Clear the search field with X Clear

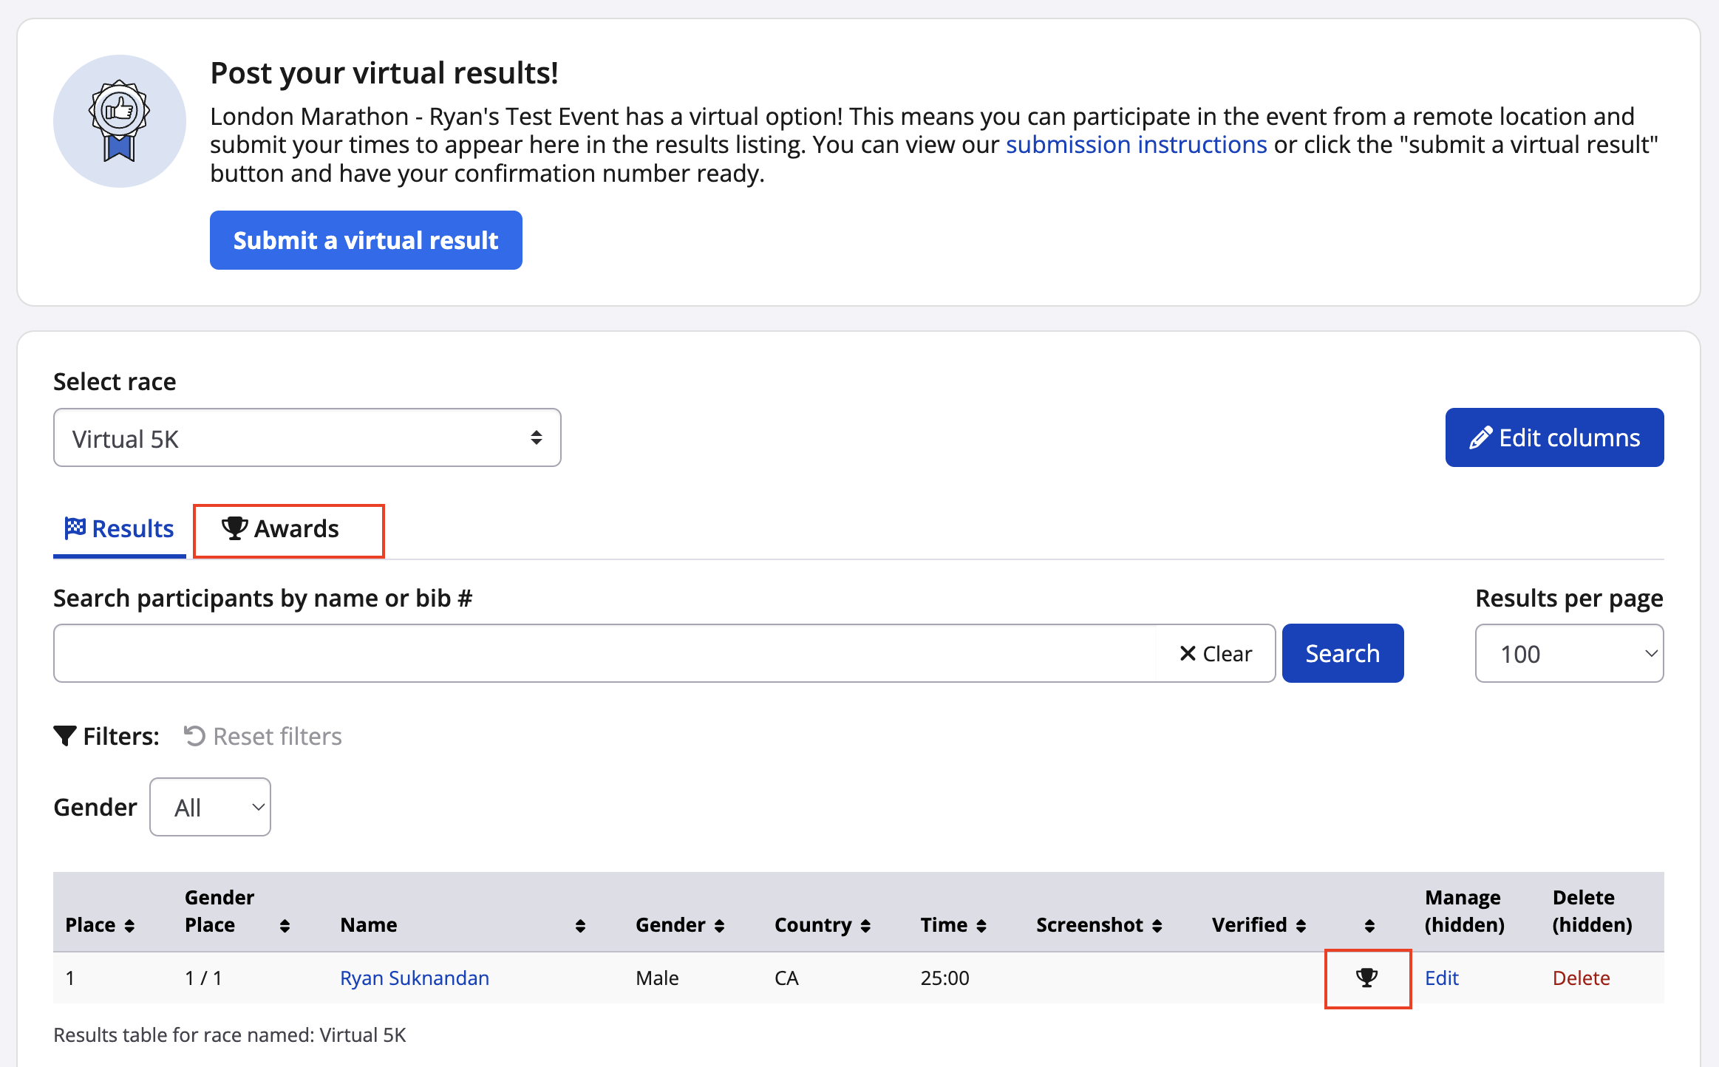1216,654
